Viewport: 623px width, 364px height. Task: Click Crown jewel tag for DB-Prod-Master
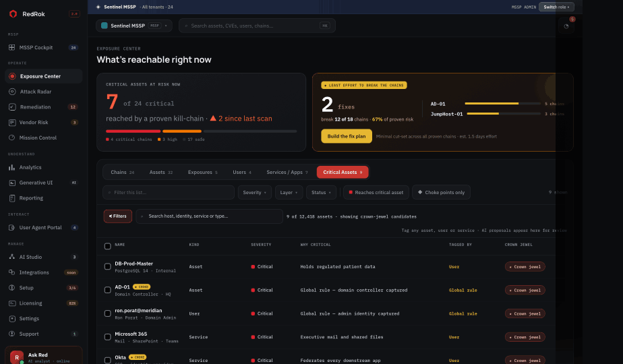[525, 267]
